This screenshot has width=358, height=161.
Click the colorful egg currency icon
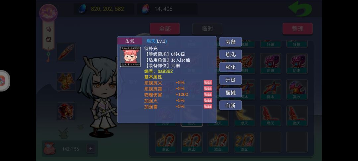(x=146, y=9)
